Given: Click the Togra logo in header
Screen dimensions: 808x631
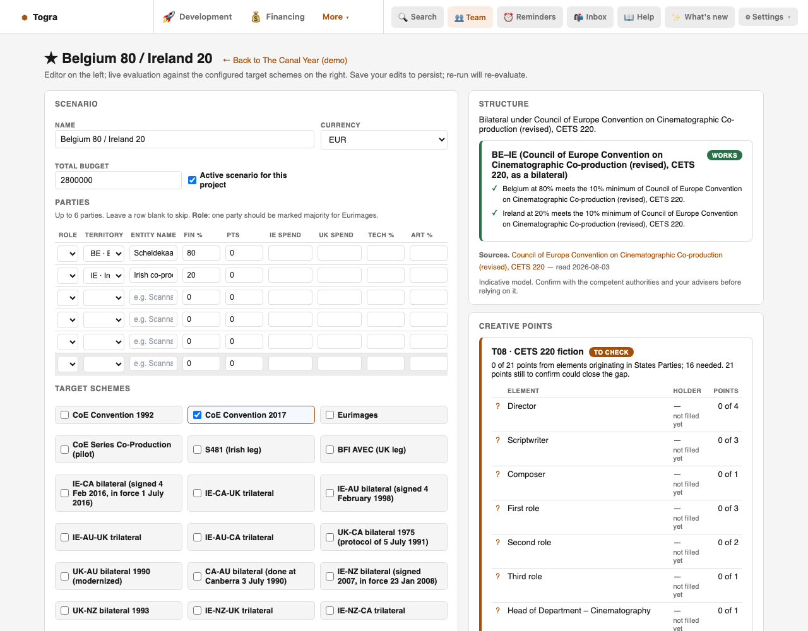Looking at the screenshot, I should (39, 17).
